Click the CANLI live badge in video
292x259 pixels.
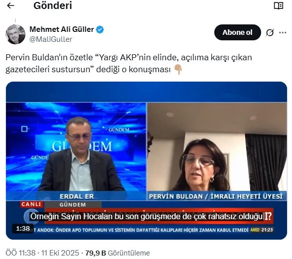pos(31,204)
